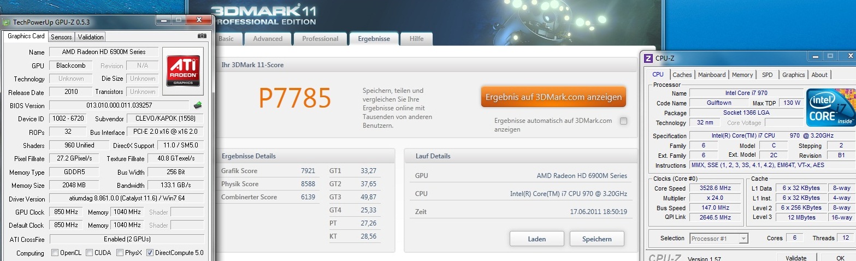Click the Laden button
The image size is (856, 261).
point(537,239)
